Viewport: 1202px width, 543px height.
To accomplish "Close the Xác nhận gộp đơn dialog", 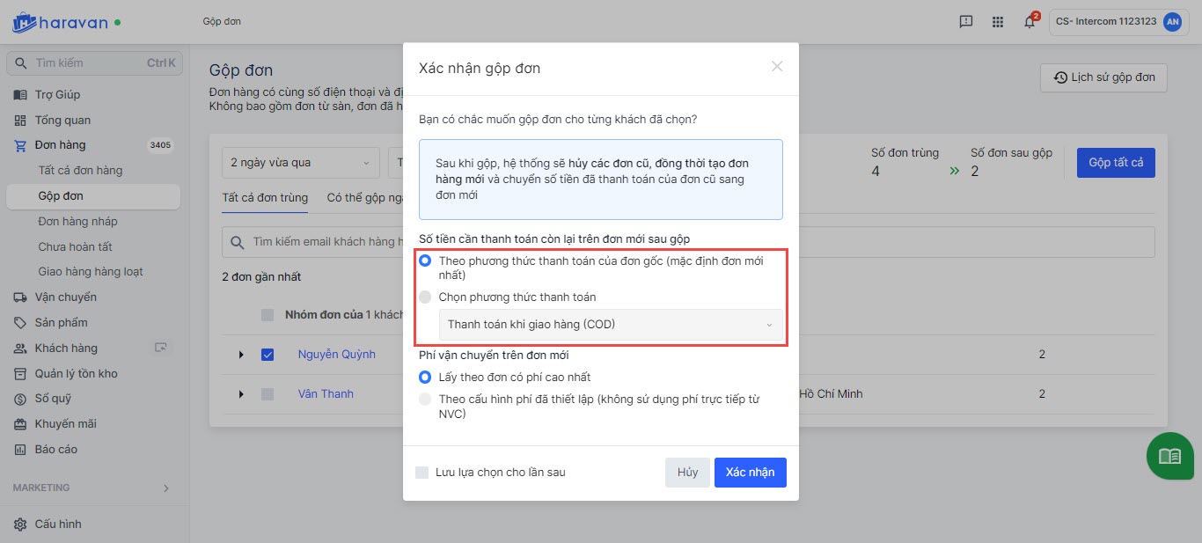I will click(x=777, y=66).
